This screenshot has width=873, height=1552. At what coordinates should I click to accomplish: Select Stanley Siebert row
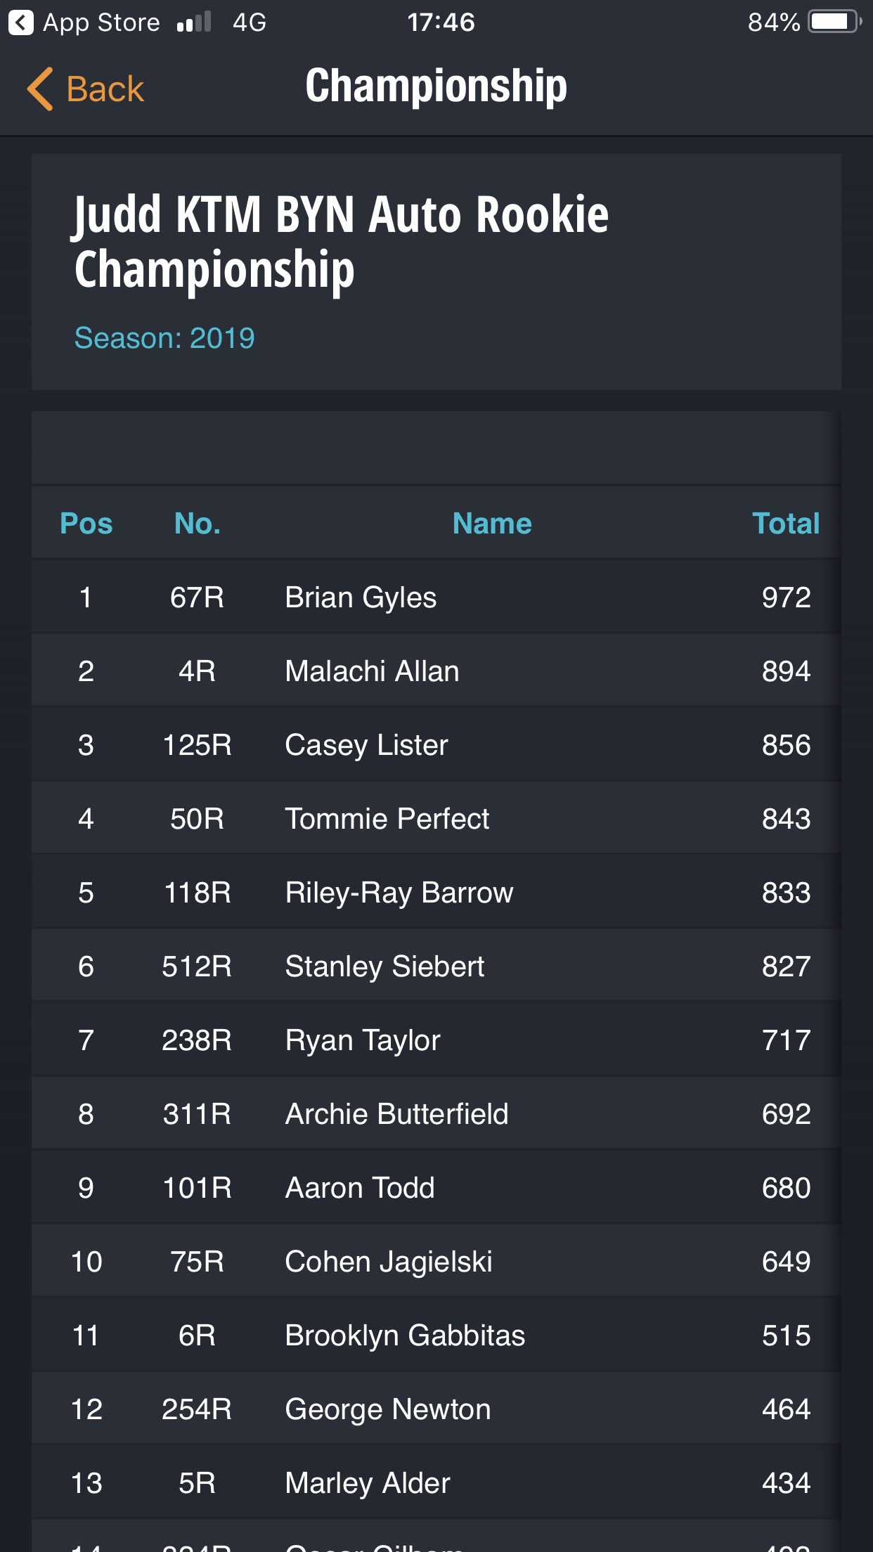[x=436, y=966]
